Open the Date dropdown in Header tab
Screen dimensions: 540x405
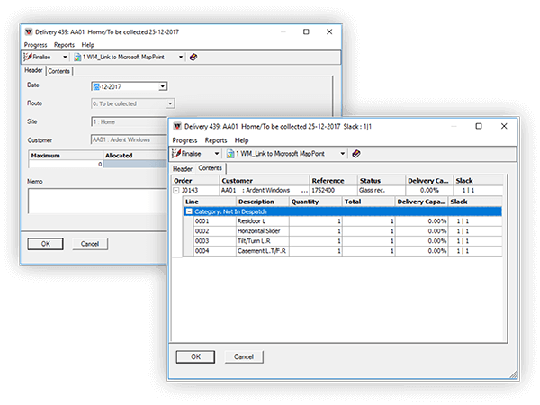[163, 87]
